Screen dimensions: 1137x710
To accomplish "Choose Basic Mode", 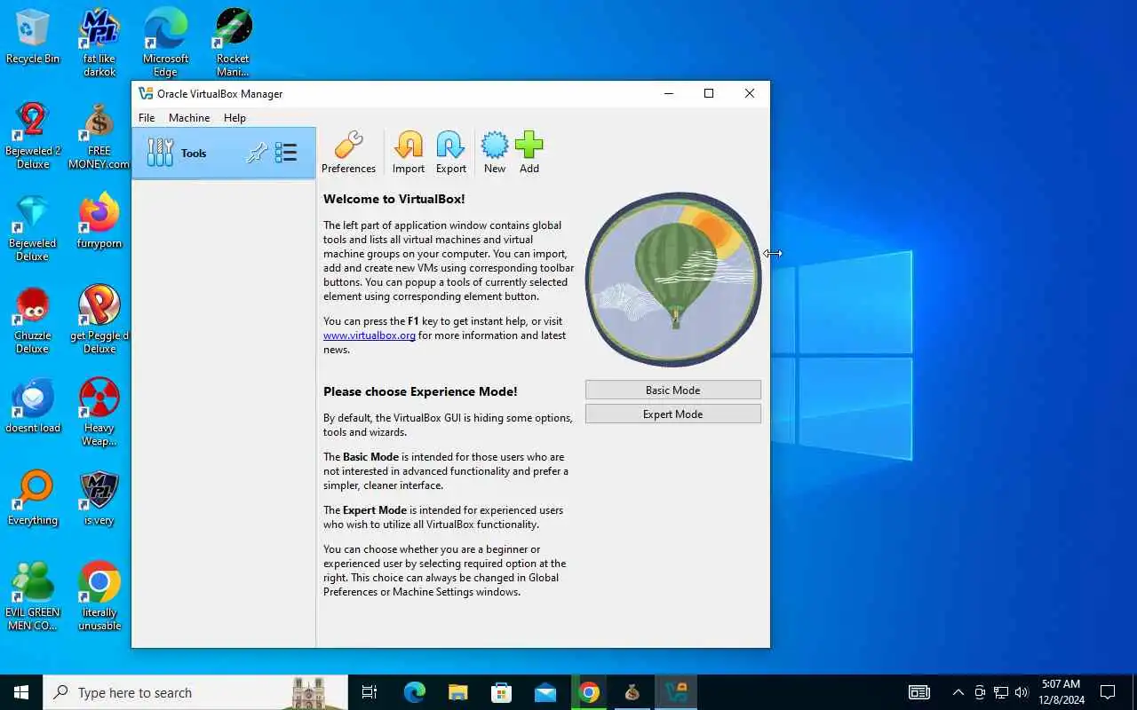I will pyautogui.click(x=672, y=390).
